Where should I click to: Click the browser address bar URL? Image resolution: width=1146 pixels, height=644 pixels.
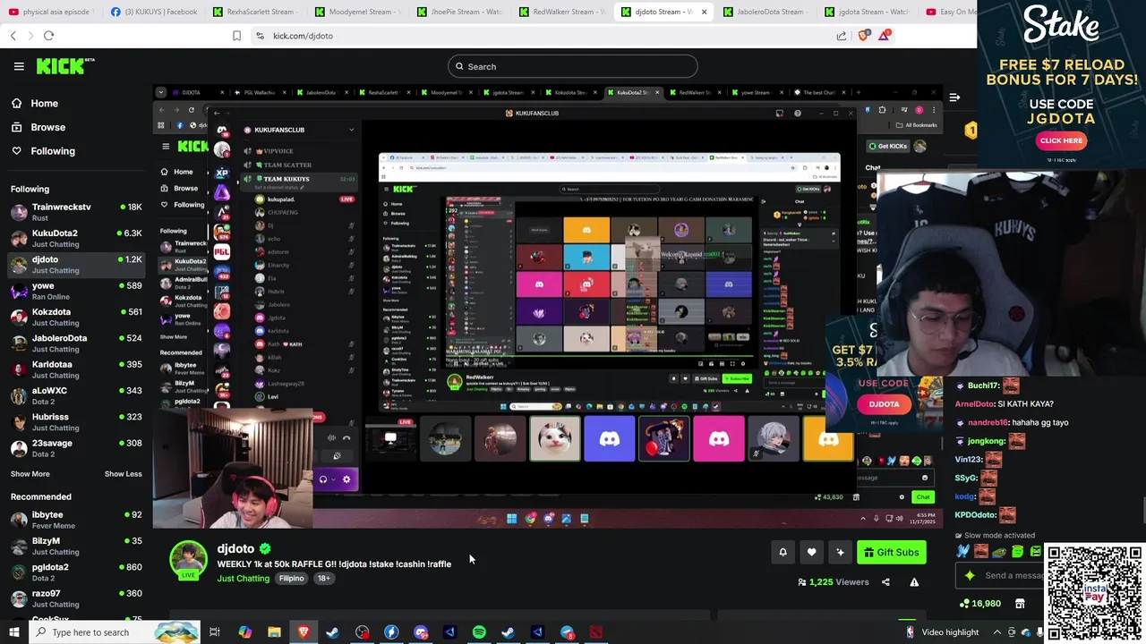click(x=303, y=36)
